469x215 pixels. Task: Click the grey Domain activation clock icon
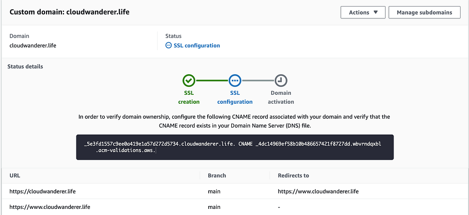click(281, 81)
